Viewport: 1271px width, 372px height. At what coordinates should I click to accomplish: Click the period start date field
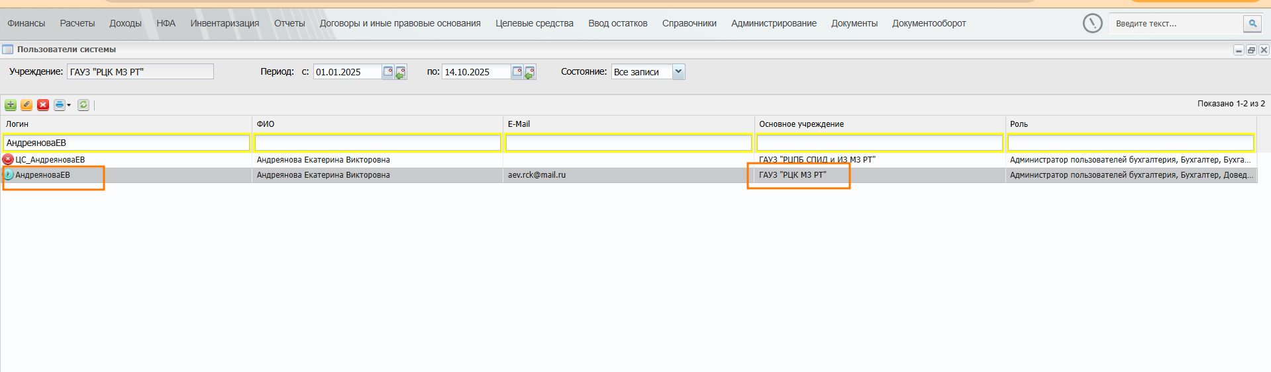[348, 71]
